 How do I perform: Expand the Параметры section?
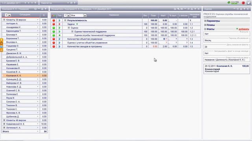[x=205, y=21]
